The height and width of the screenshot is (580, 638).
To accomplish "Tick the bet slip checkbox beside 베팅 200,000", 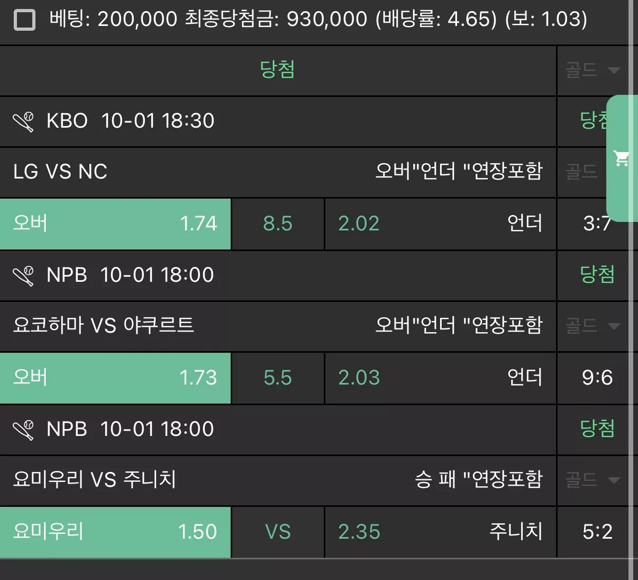I will pyautogui.click(x=24, y=20).
